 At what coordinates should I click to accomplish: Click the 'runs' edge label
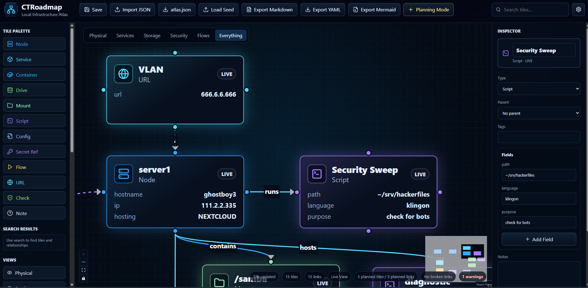(272, 192)
